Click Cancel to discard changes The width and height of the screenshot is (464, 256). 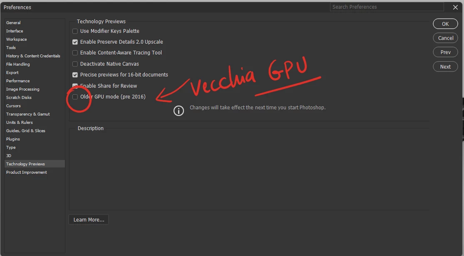click(445, 38)
